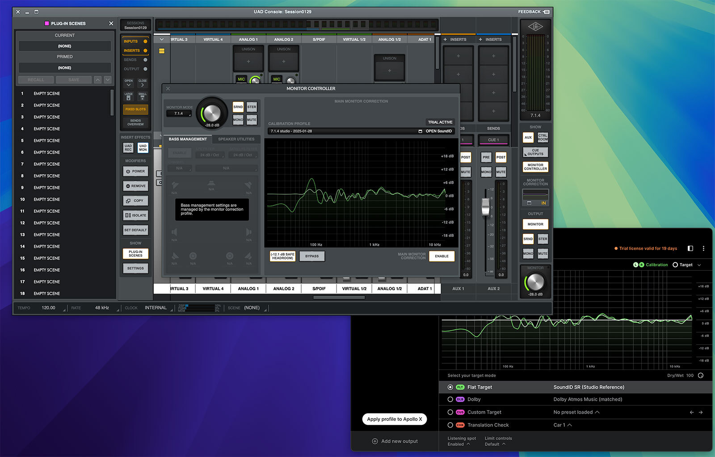Click the Isolate modifier button
715x457 pixels.
click(135, 215)
